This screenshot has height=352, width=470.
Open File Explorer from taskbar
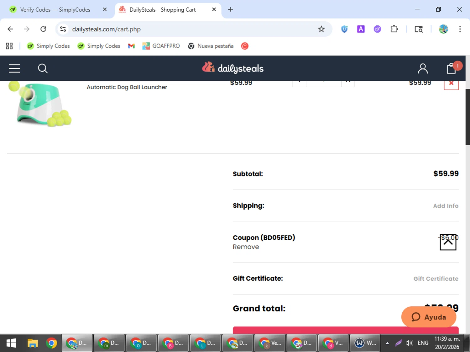click(32, 343)
